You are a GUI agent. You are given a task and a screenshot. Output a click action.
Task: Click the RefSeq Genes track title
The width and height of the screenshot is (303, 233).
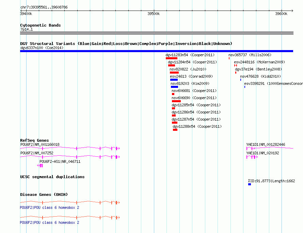click(34, 140)
